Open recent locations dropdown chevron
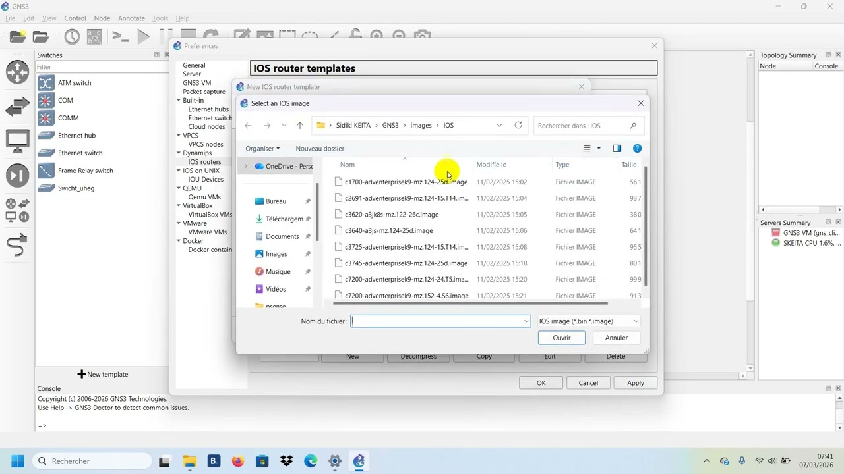Image resolution: width=844 pixels, height=474 pixels. [284, 126]
